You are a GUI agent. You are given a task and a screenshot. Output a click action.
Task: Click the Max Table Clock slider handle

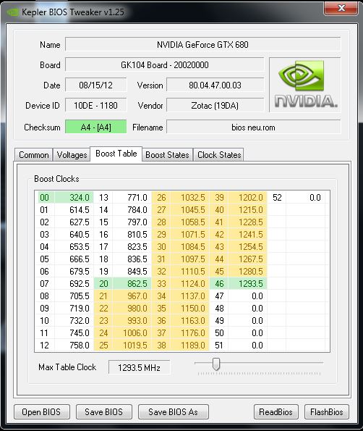pyautogui.click(x=216, y=364)
